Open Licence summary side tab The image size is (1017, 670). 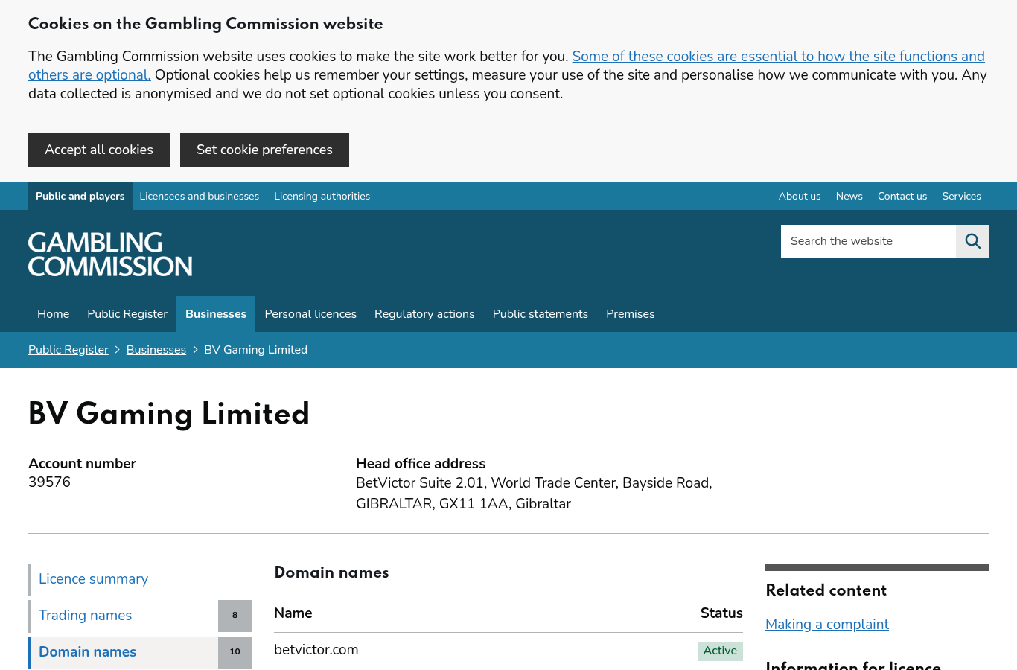[x=140, y=579]
